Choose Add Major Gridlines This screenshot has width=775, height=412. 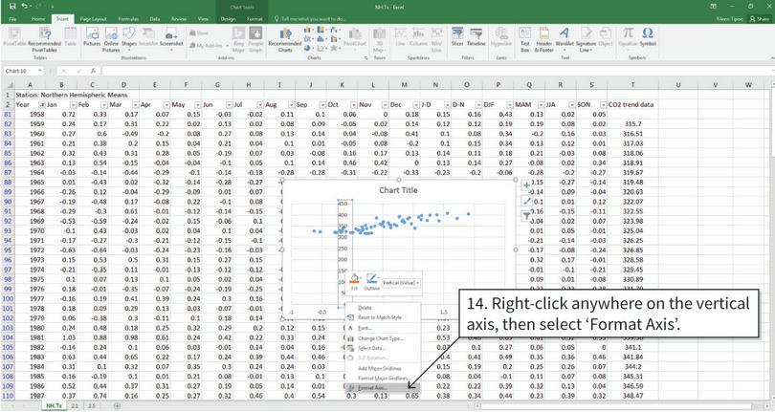click(382, 369)
